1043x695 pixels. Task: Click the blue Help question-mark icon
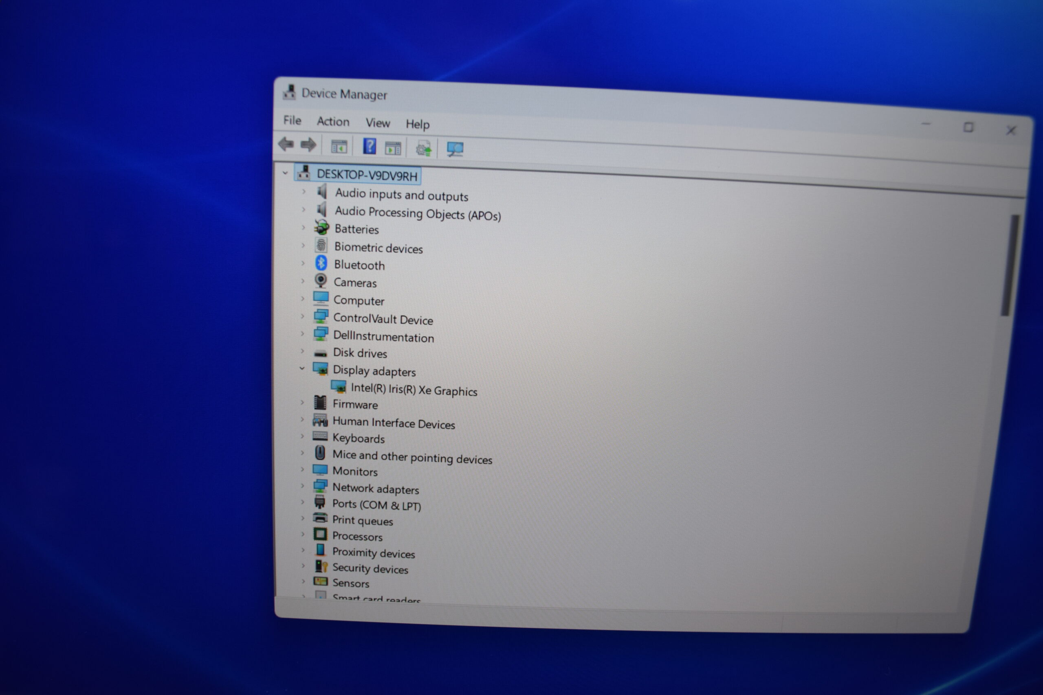pos(370,146)
